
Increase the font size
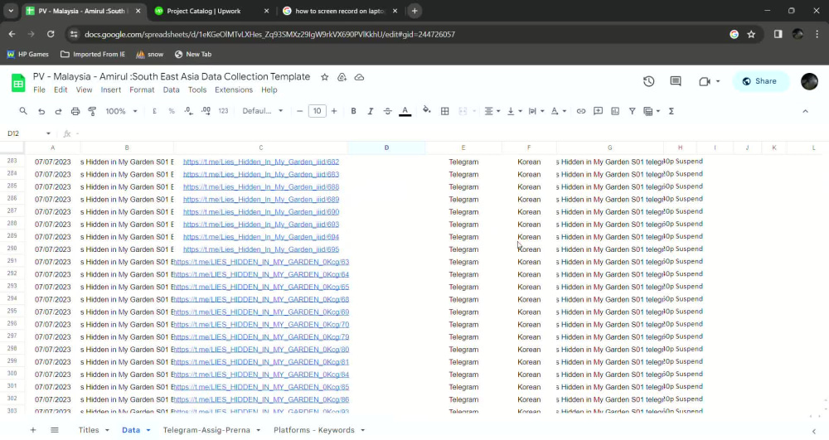(x=334, y=111)
